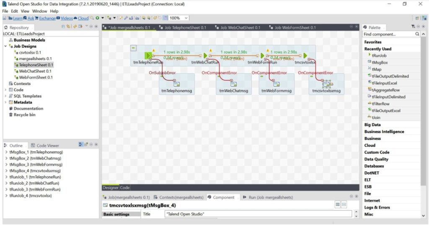
Task: Select the tmWebChatmsg message box component
Action: click(x=233, y=84)
